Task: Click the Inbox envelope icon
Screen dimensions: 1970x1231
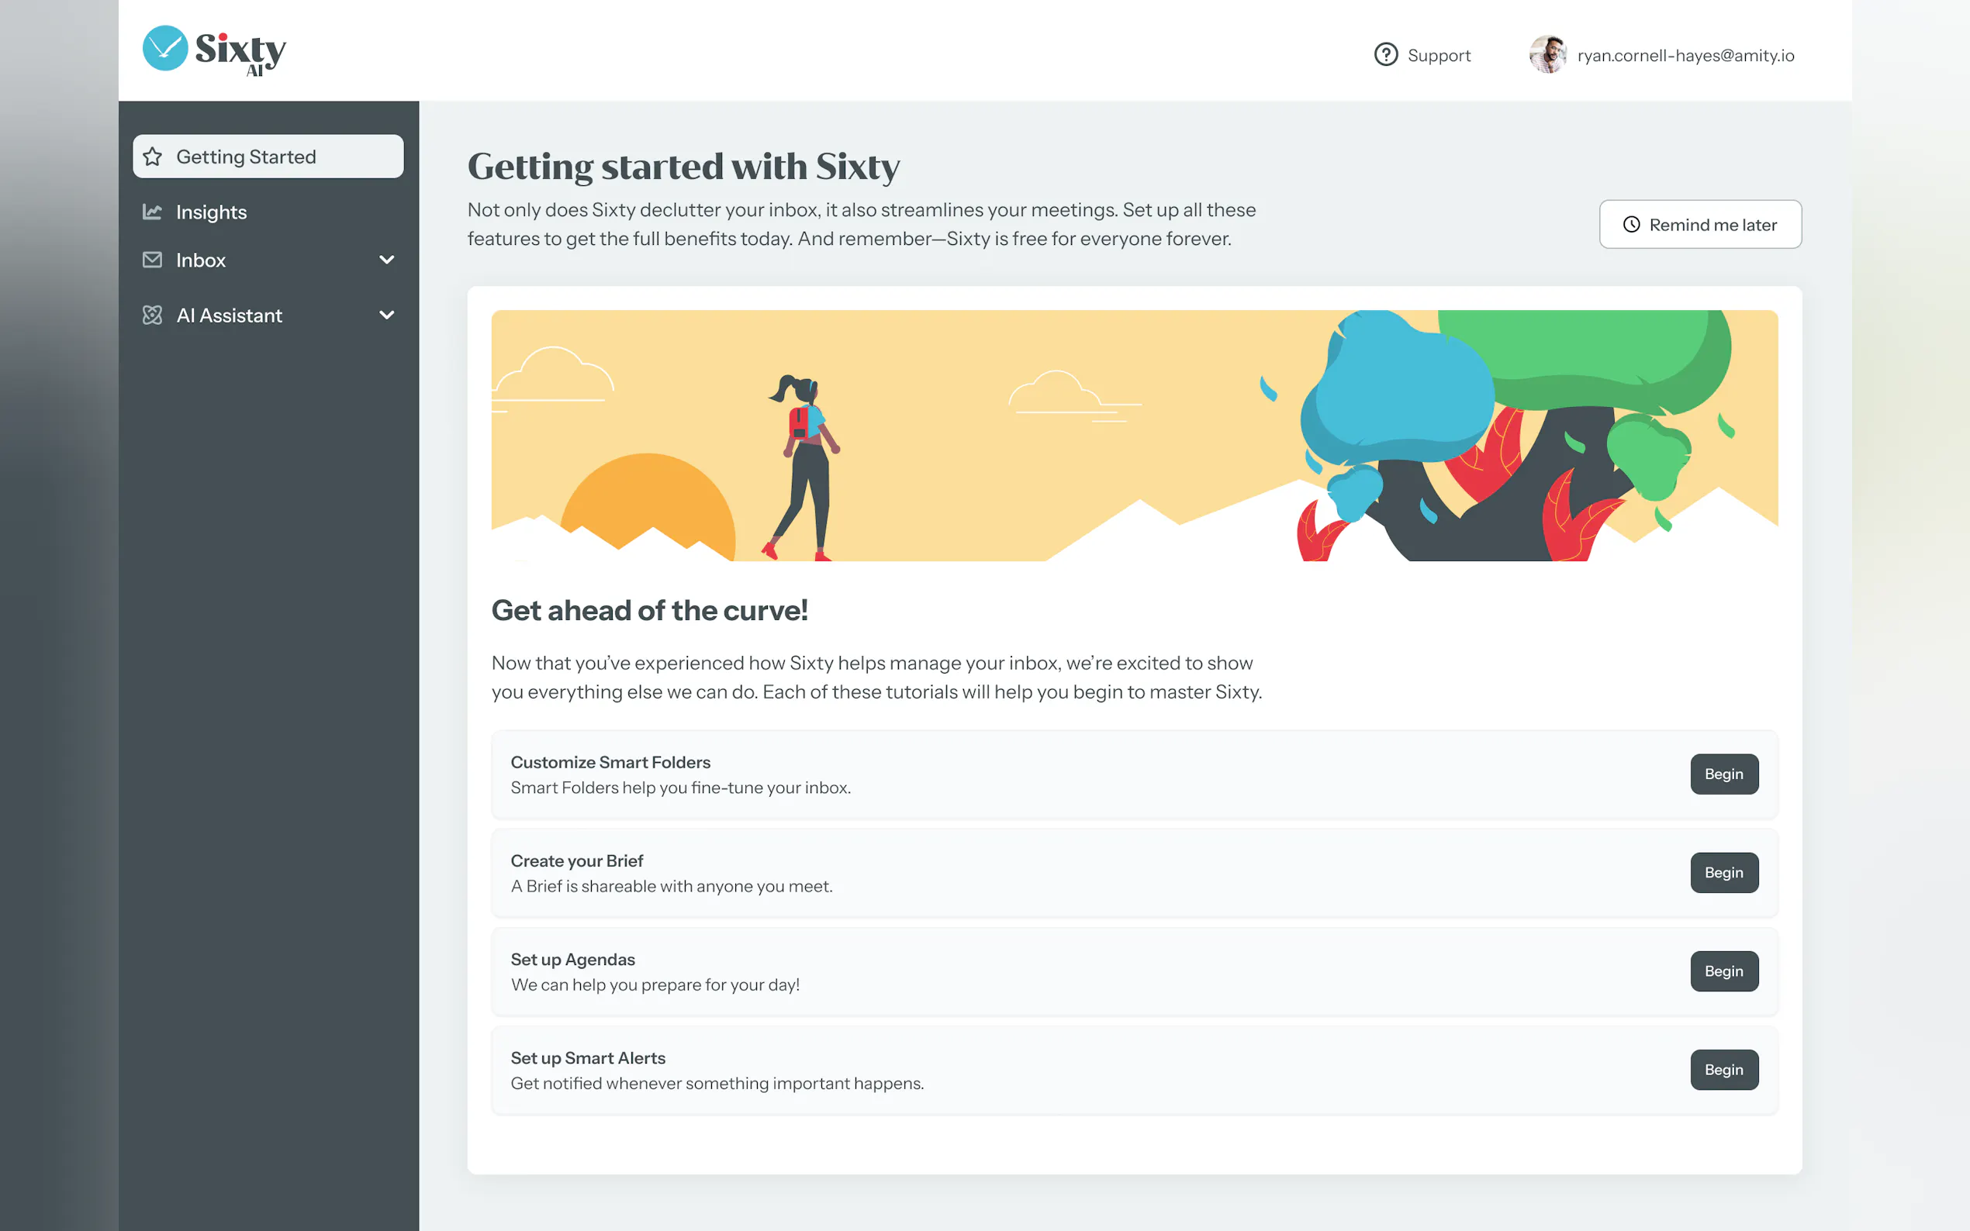Action: click(152, 260)
